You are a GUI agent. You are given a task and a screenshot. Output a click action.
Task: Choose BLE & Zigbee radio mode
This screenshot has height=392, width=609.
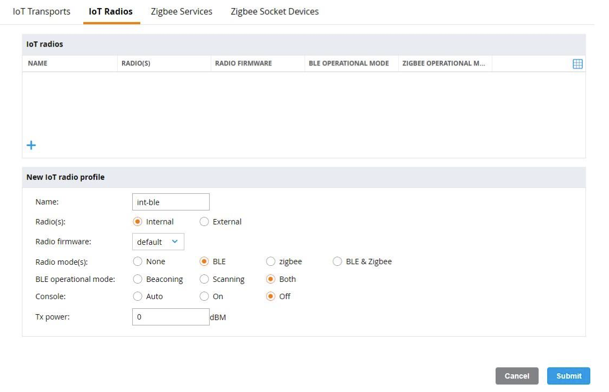(x=338, y=262)
